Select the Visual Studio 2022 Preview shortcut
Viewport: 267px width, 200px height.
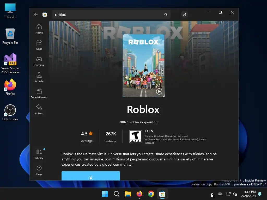10,64
